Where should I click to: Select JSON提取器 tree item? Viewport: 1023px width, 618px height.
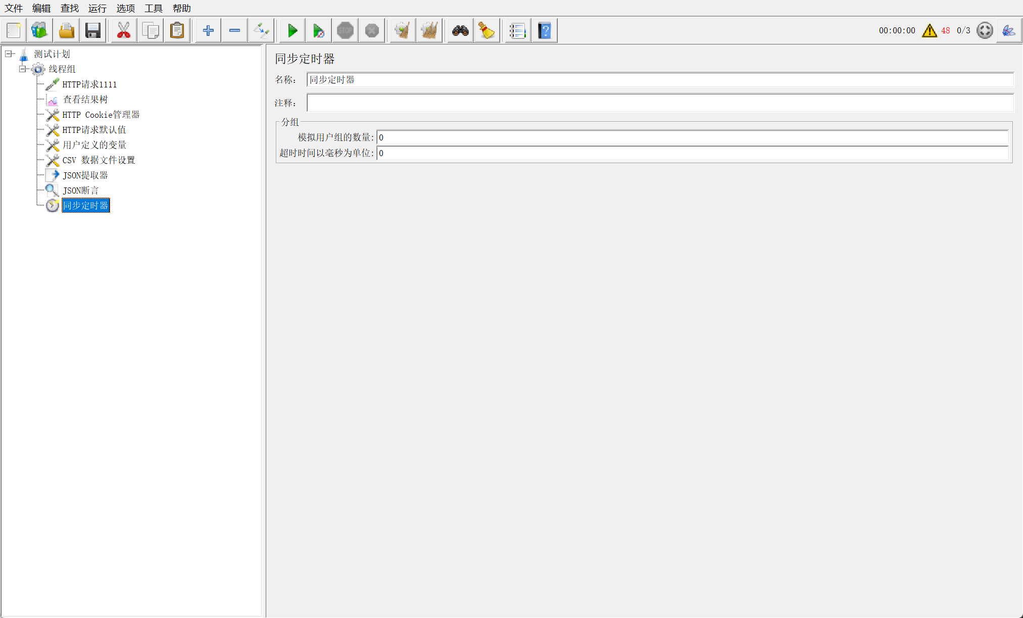(85, 175)
